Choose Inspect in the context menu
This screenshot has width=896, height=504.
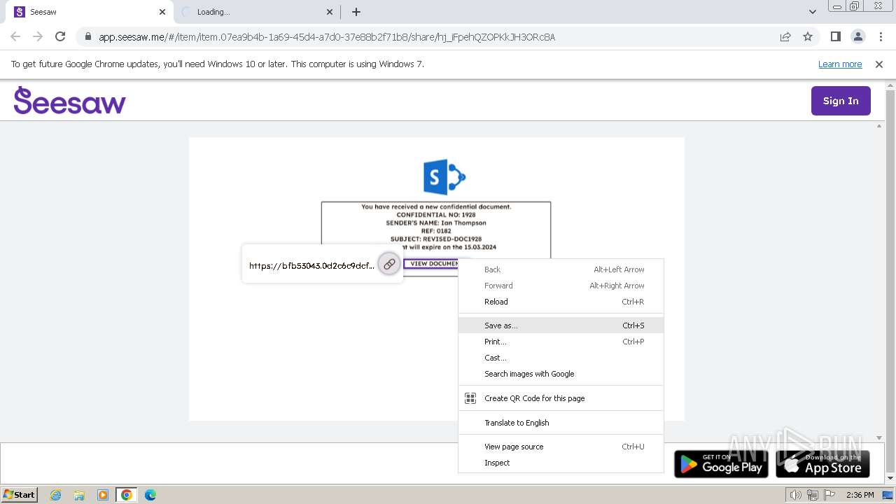(561, 463)
